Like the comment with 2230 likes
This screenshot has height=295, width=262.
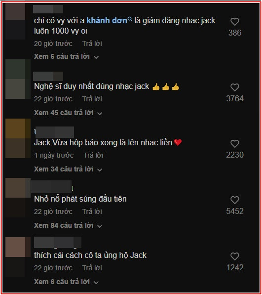click(x=234, y=144)
